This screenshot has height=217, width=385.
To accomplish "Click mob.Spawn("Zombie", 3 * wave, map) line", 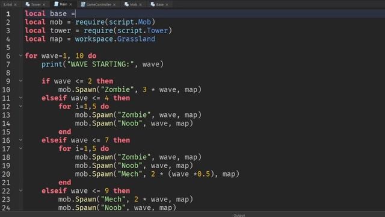I will point(130,90).
